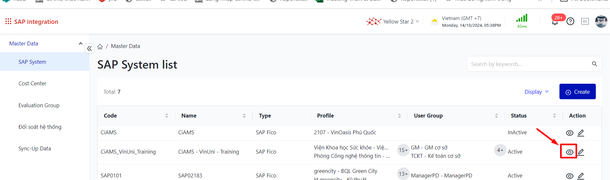
Task: Focus the Search by keywords field
Action: coord(528,64)
